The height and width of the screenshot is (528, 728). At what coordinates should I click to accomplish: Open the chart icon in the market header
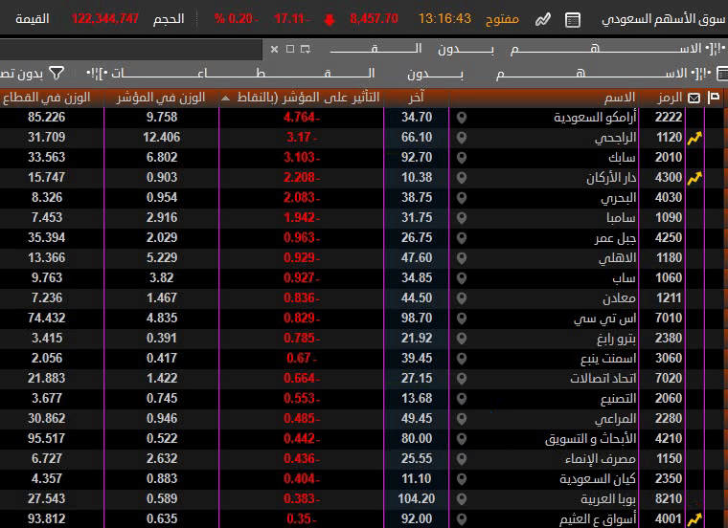543,19
